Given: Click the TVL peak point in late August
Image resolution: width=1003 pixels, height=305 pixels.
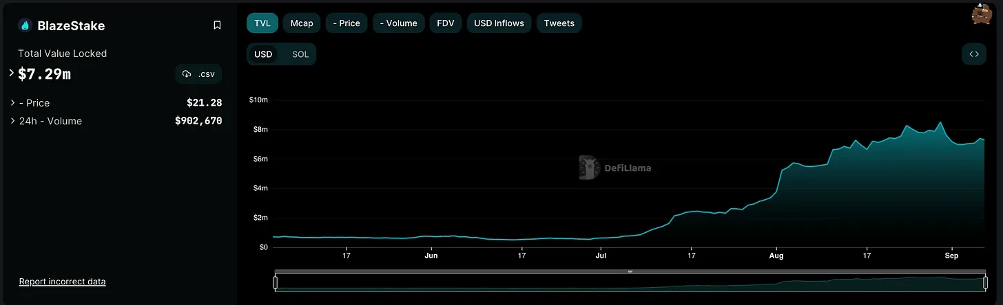Looking at the screenshot, I should (940, 123).
